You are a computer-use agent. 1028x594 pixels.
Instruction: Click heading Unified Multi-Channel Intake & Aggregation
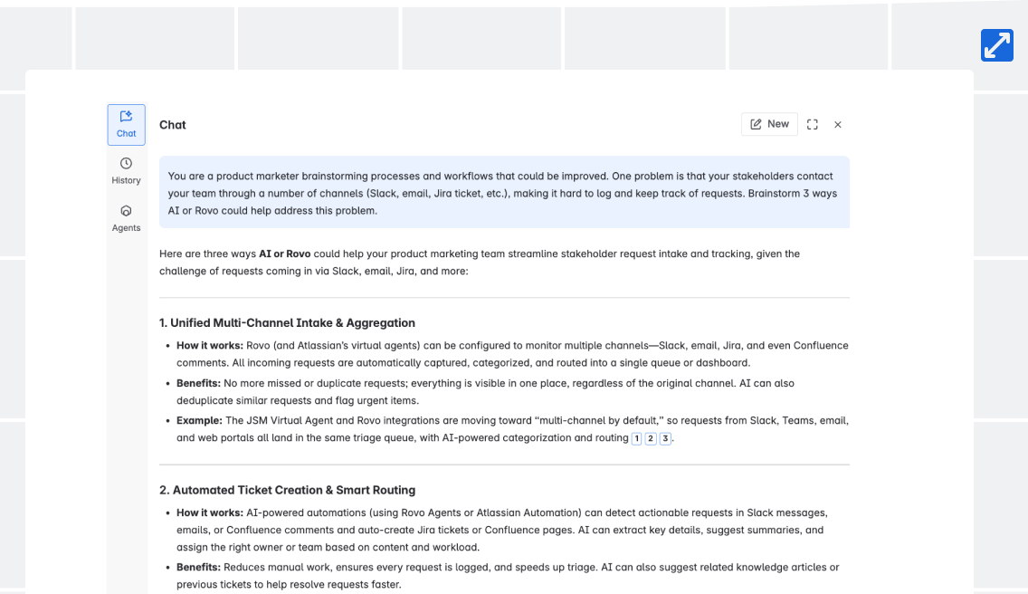coord(287,323)
